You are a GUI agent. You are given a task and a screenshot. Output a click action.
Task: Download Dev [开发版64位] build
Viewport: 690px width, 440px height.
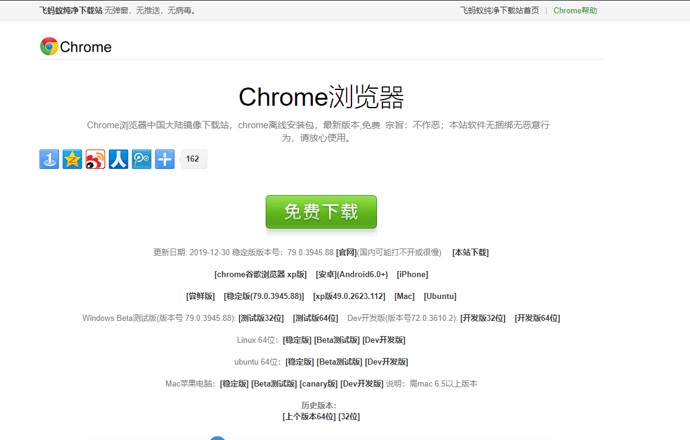[x=537, y=318]
